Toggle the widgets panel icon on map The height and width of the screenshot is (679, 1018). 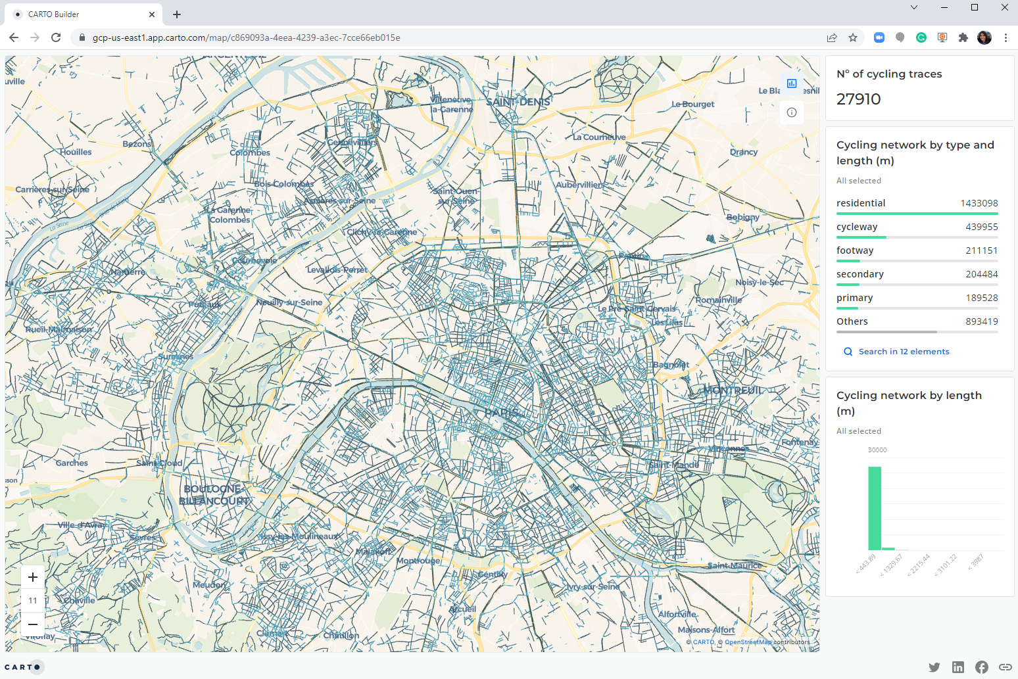click(792, 83)
